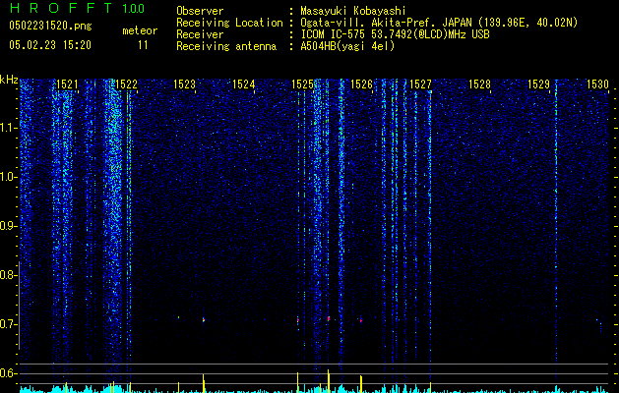Click the tallest yellow spike in the bottom graph
This screenshot has height=393, width=619.
pos(328,381)
